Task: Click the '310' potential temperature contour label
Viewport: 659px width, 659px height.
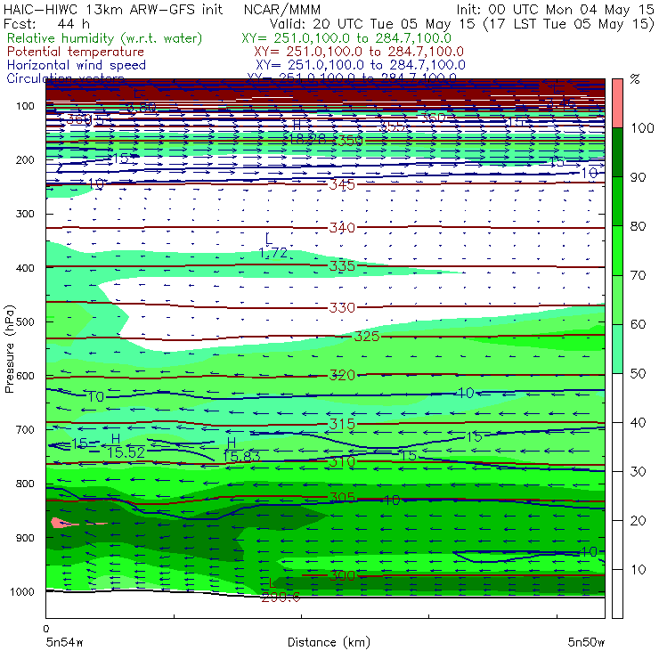Action: [342, 461]
